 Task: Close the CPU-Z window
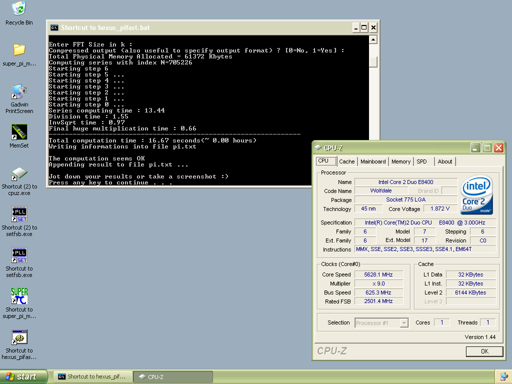click(498, 148)
